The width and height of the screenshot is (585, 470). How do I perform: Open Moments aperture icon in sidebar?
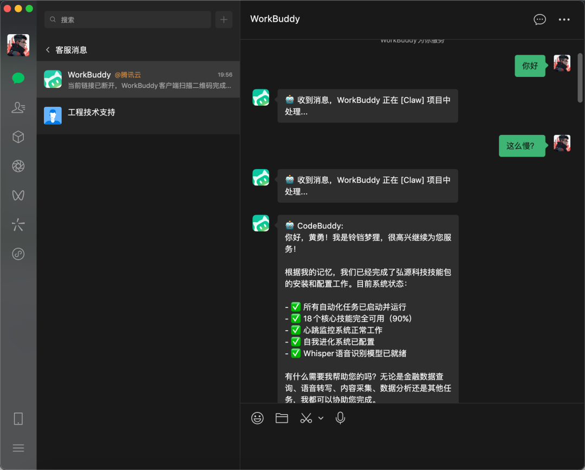[x=18, y=166]
